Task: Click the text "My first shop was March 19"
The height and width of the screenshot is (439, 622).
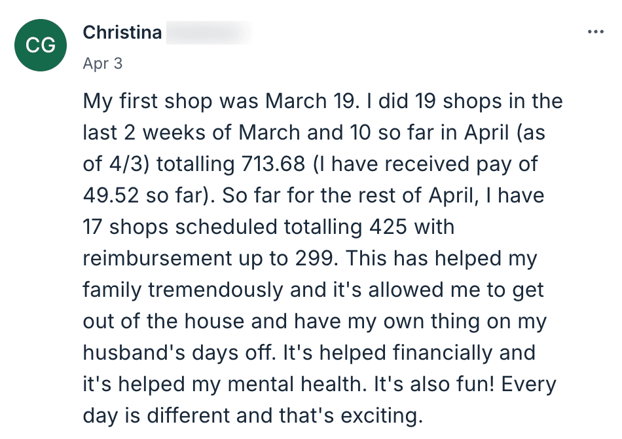Action: pyautogui.click(x=219, y=101)
